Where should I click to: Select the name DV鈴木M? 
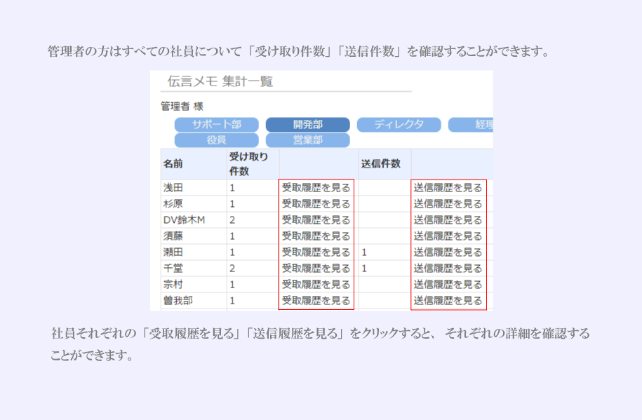point(185,220)
